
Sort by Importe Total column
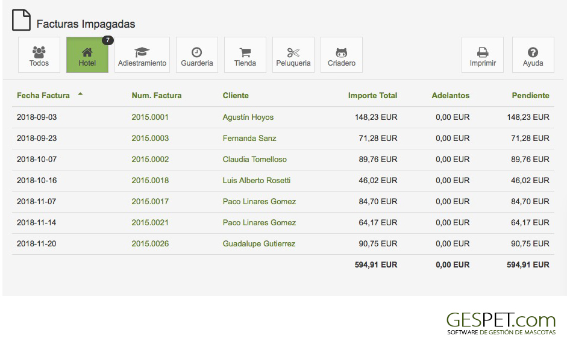(x=372, y=96)
